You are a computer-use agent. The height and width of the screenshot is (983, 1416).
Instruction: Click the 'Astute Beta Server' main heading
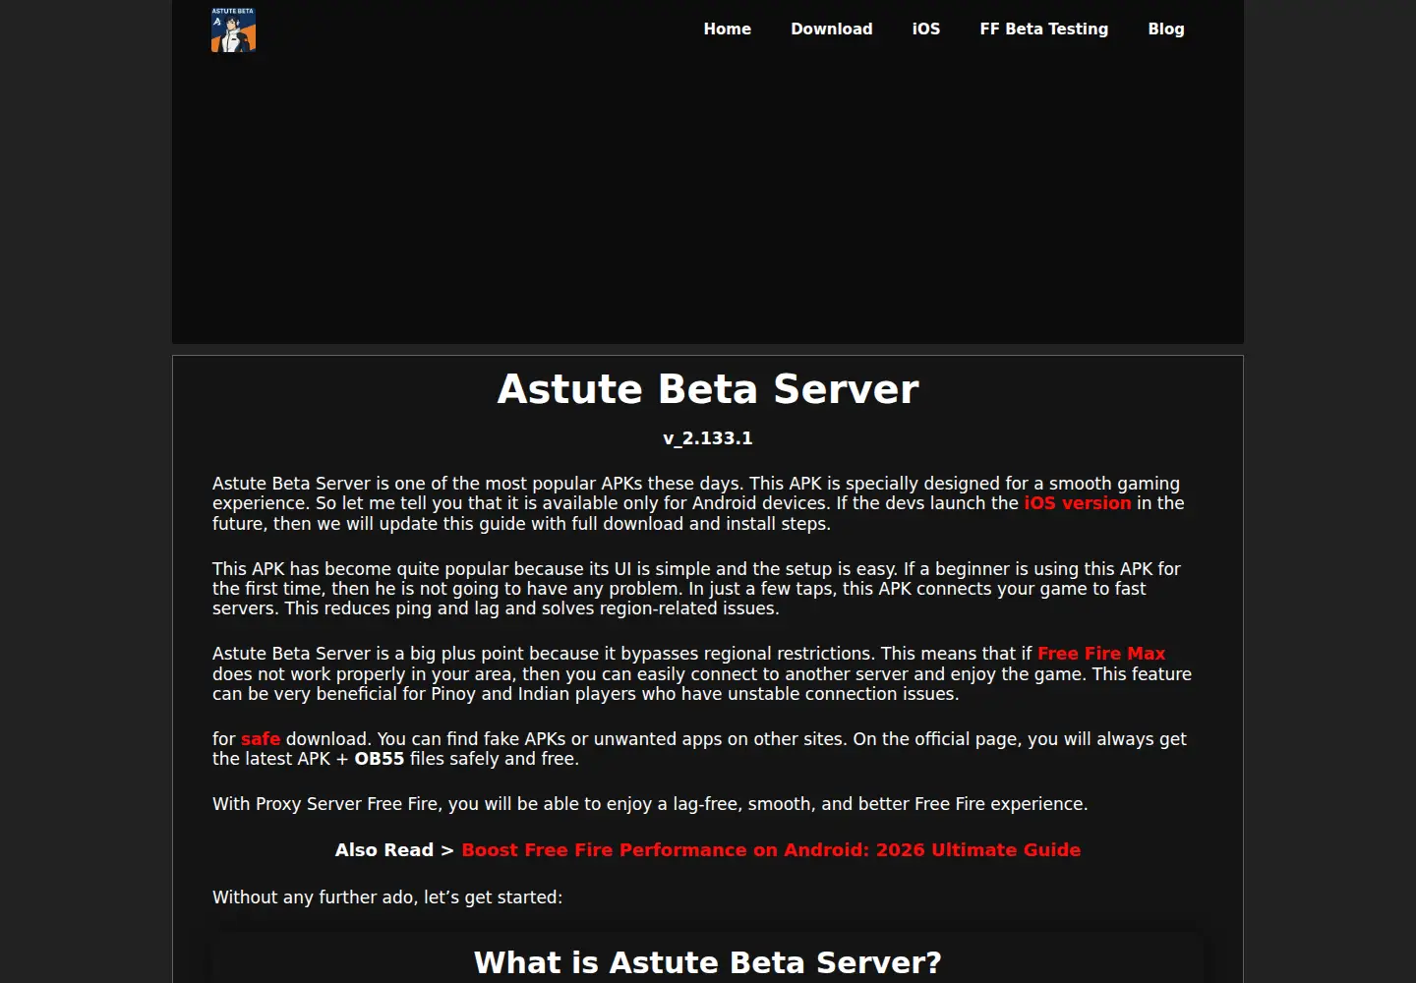[x=708, y=389]
